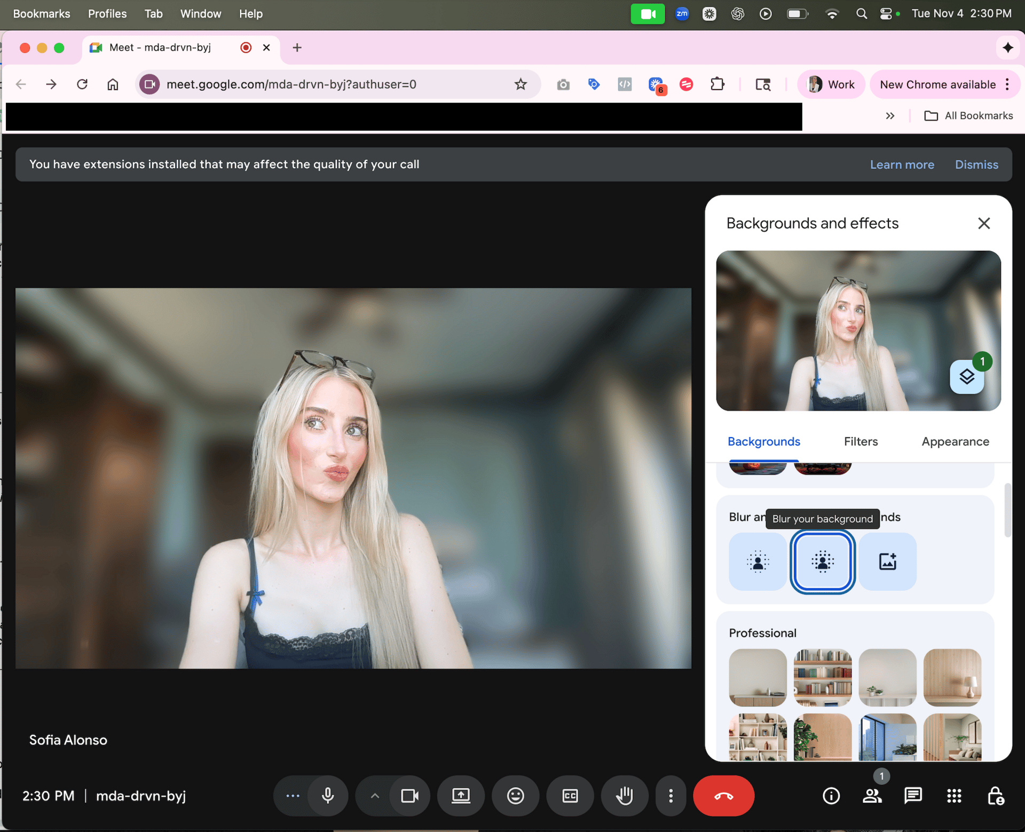This screenshot has height=832, width=1025.
Task: Dismiss the extensions warning banner
Action: coord(976,164)
